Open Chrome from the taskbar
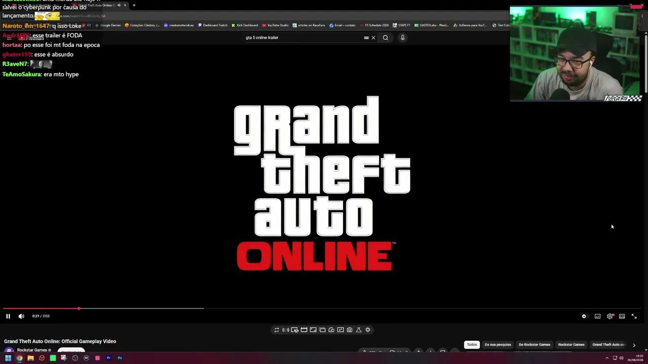 tap(19, 358)
